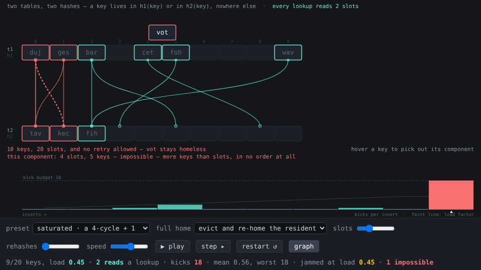Image resolution: width=481 pixels, height=270 pixels.
Task: Click 'vot stays homeless' message line
Action: pyautogui.click(x=106, y=149)
